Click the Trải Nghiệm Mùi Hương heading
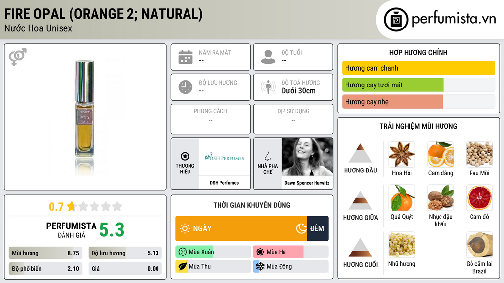504x283 pixels. coord(418,126)
